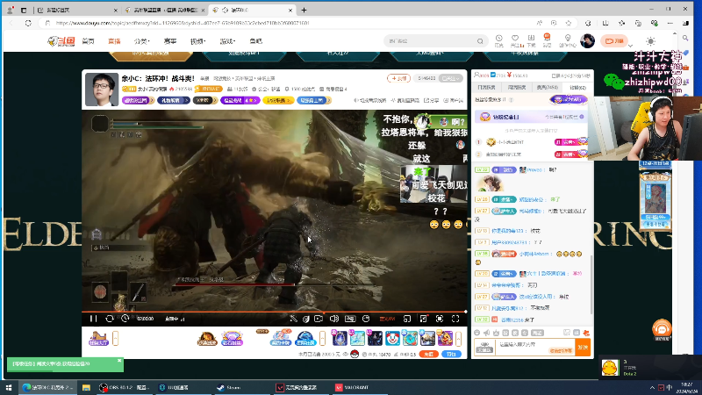Open the timeshift clock icon in player
The image size is (702, 395).
coord(125,319)
